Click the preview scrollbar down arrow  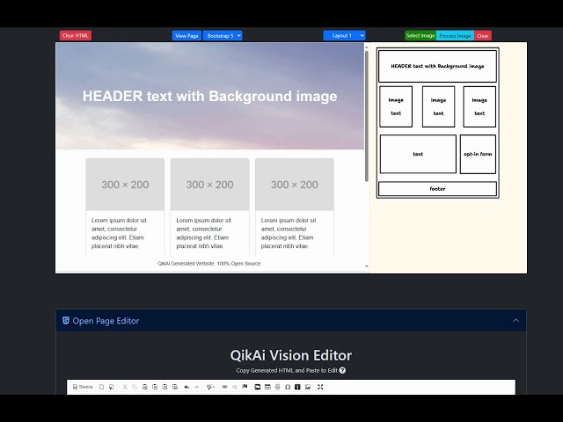click(x=367, y=266)
